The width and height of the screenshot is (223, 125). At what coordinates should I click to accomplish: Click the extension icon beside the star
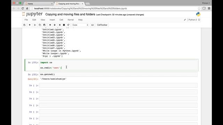click(x=204, y=8)
